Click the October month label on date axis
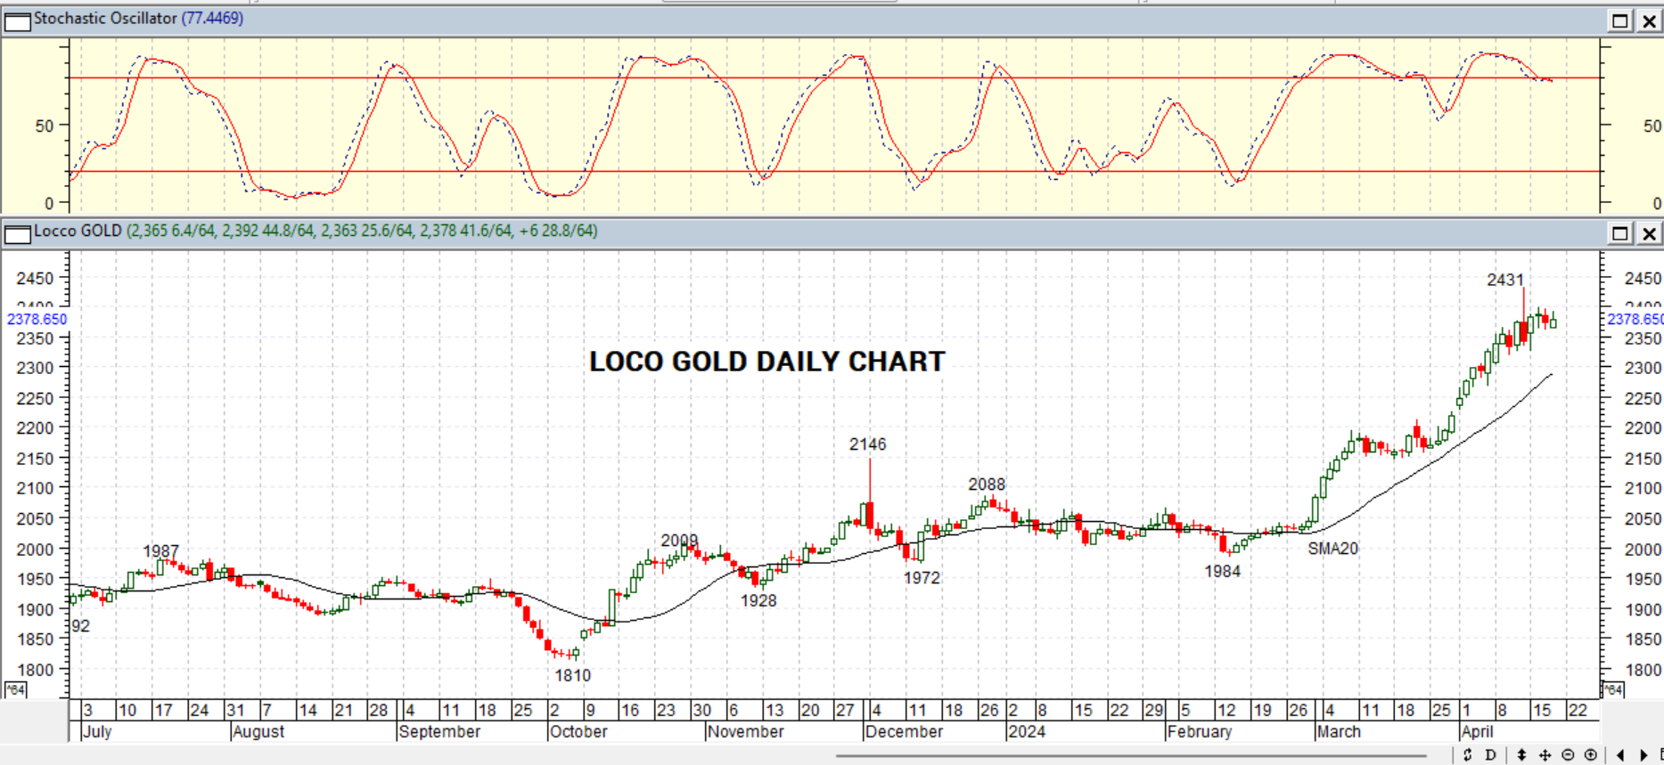The image size is (1664, 765). pos(578,731)
